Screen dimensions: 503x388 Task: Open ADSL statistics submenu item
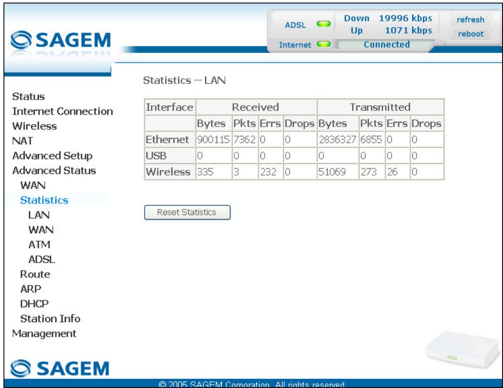42,259
